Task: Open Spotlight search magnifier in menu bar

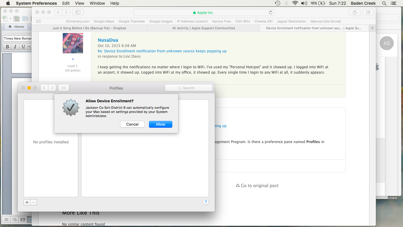Action: coord(384,3)
